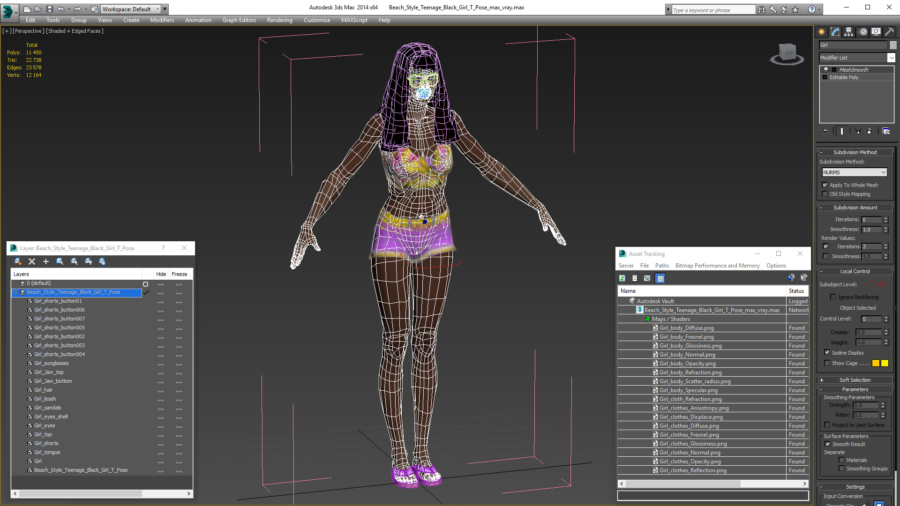Enable Show Cage checkbox
900x506 pixels.
(827, 363)
